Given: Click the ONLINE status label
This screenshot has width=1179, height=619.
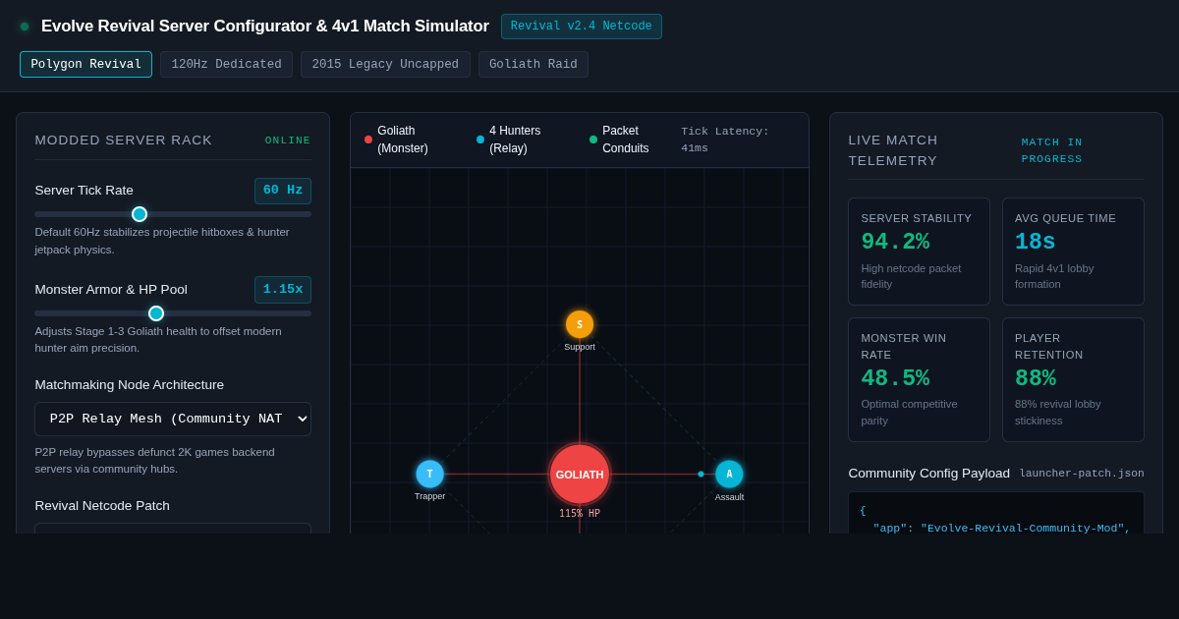Looking at the screenshot, I should click(288, 141).
